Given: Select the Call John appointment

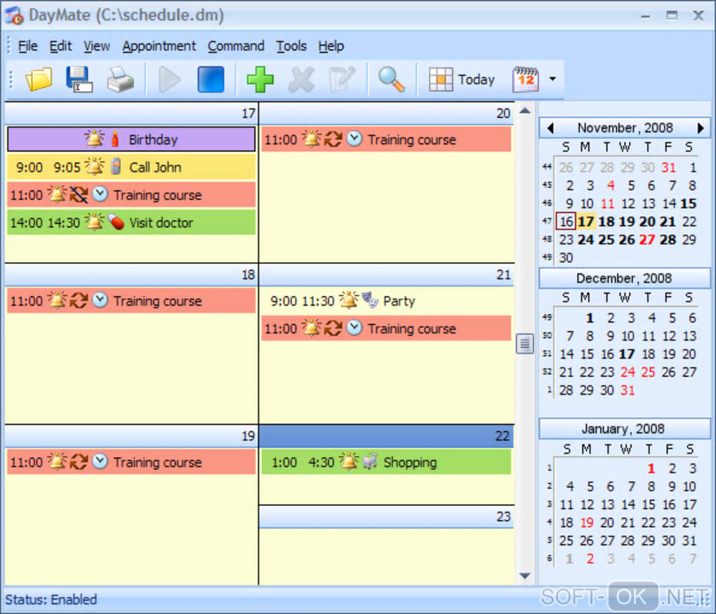Looking at the screenshot, I should (x=131, y=168).
